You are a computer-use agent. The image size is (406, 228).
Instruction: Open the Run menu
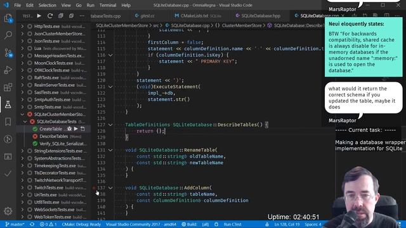click(x=90, y=5)
